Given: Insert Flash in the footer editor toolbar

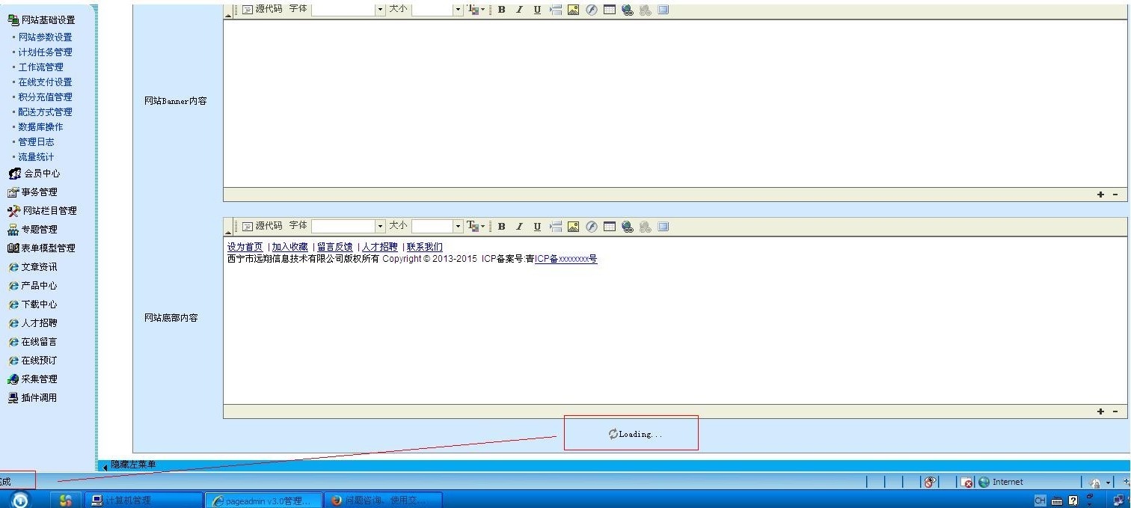Looking at the screenshot, I should pyautogui.click(x=592, y=227).
